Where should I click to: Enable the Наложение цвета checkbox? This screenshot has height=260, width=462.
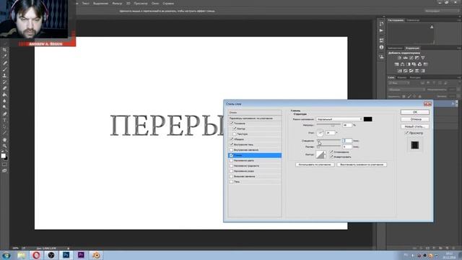231,160
